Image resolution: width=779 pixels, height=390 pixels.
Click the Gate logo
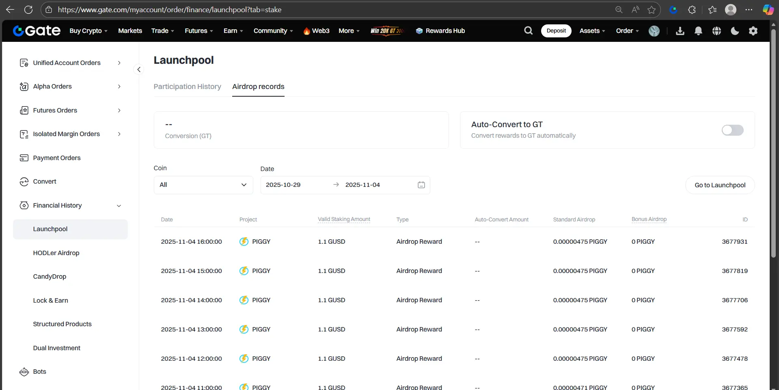pyautogui.click(x=37, y=31)
